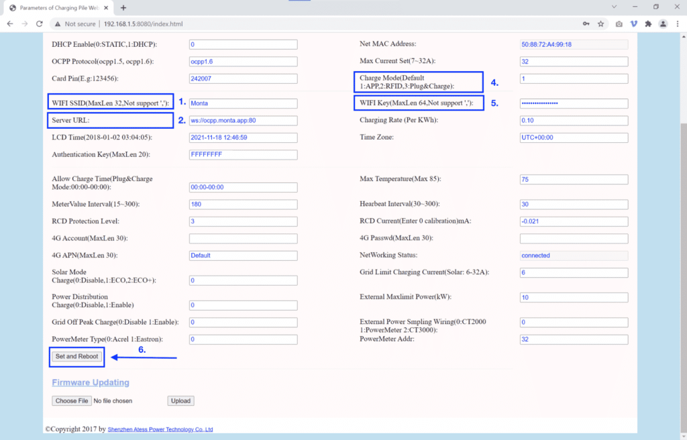Open Shenzhen Atess Power Technology link
The height and width of the screenshot is (440, 687).
(x=160, y=429)
